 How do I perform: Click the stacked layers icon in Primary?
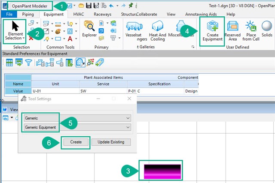pos(101,38)
